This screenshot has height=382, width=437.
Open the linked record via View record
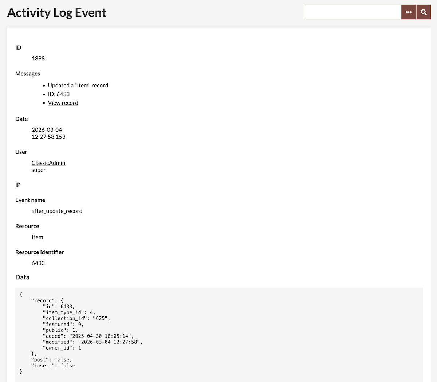pos(63,103)
